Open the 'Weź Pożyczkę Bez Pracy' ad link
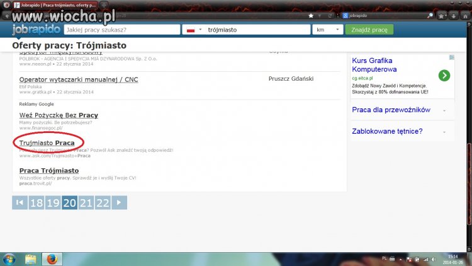 pyautogui.click(x=59, y=115)
